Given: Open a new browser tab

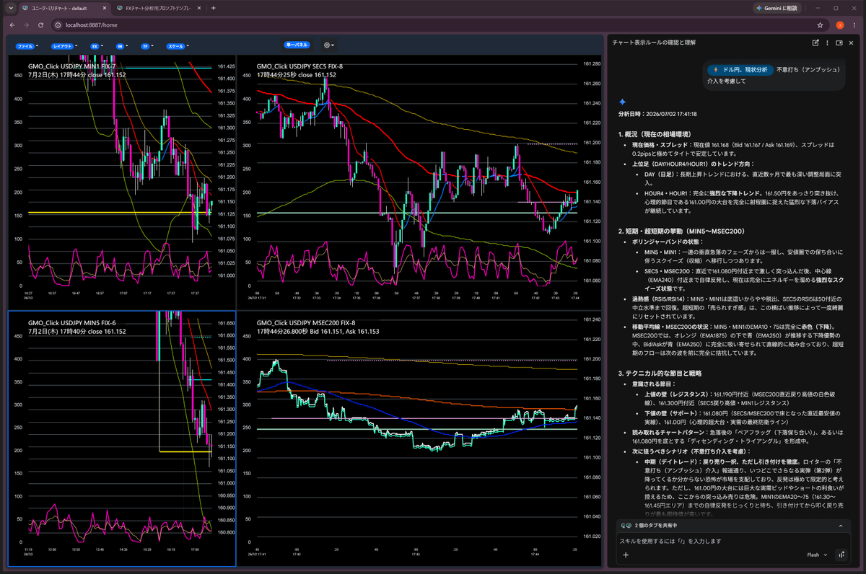Looking at the screenshot, I should (x=214, y=8).
